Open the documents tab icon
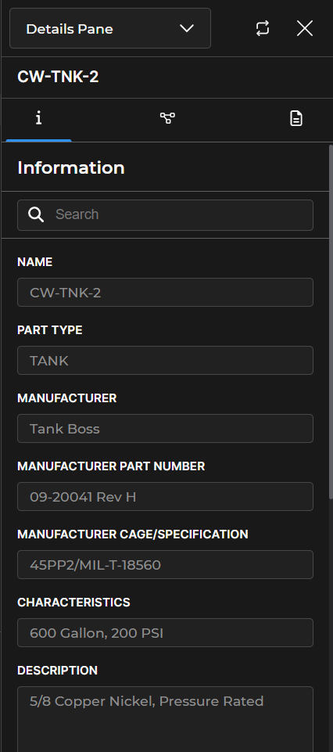 [x=296, y=118]
